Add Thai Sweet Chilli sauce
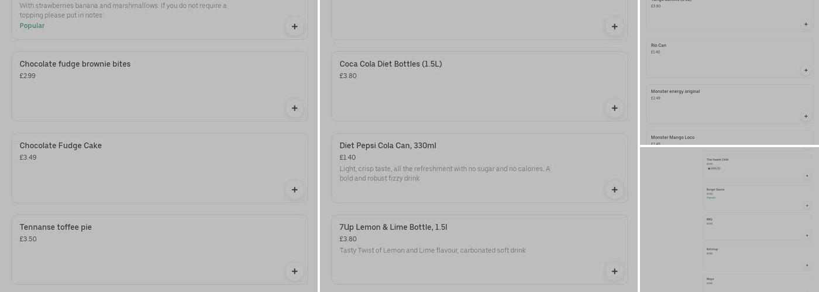The width and height of the screenshot is (819, 292). coord(807,176)
